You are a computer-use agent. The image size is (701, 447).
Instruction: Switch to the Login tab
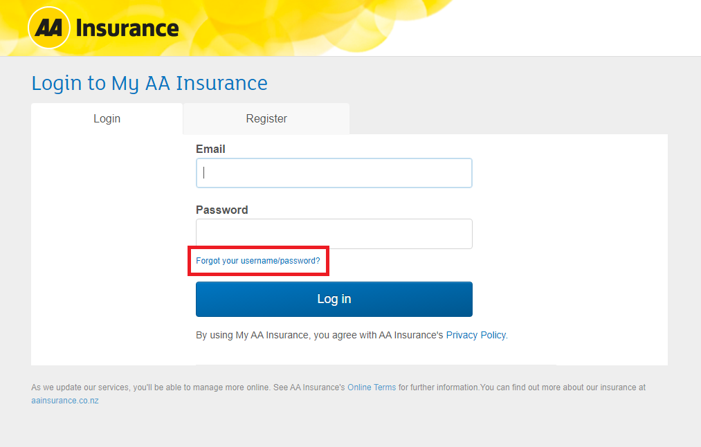(x=107, y=119)
